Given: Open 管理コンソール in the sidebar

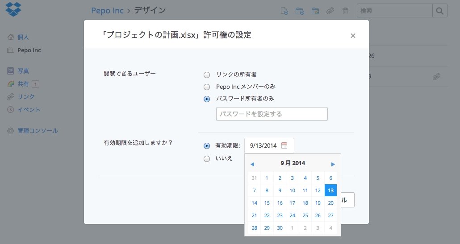Looking at the screenshot, I should pos(38,131).
